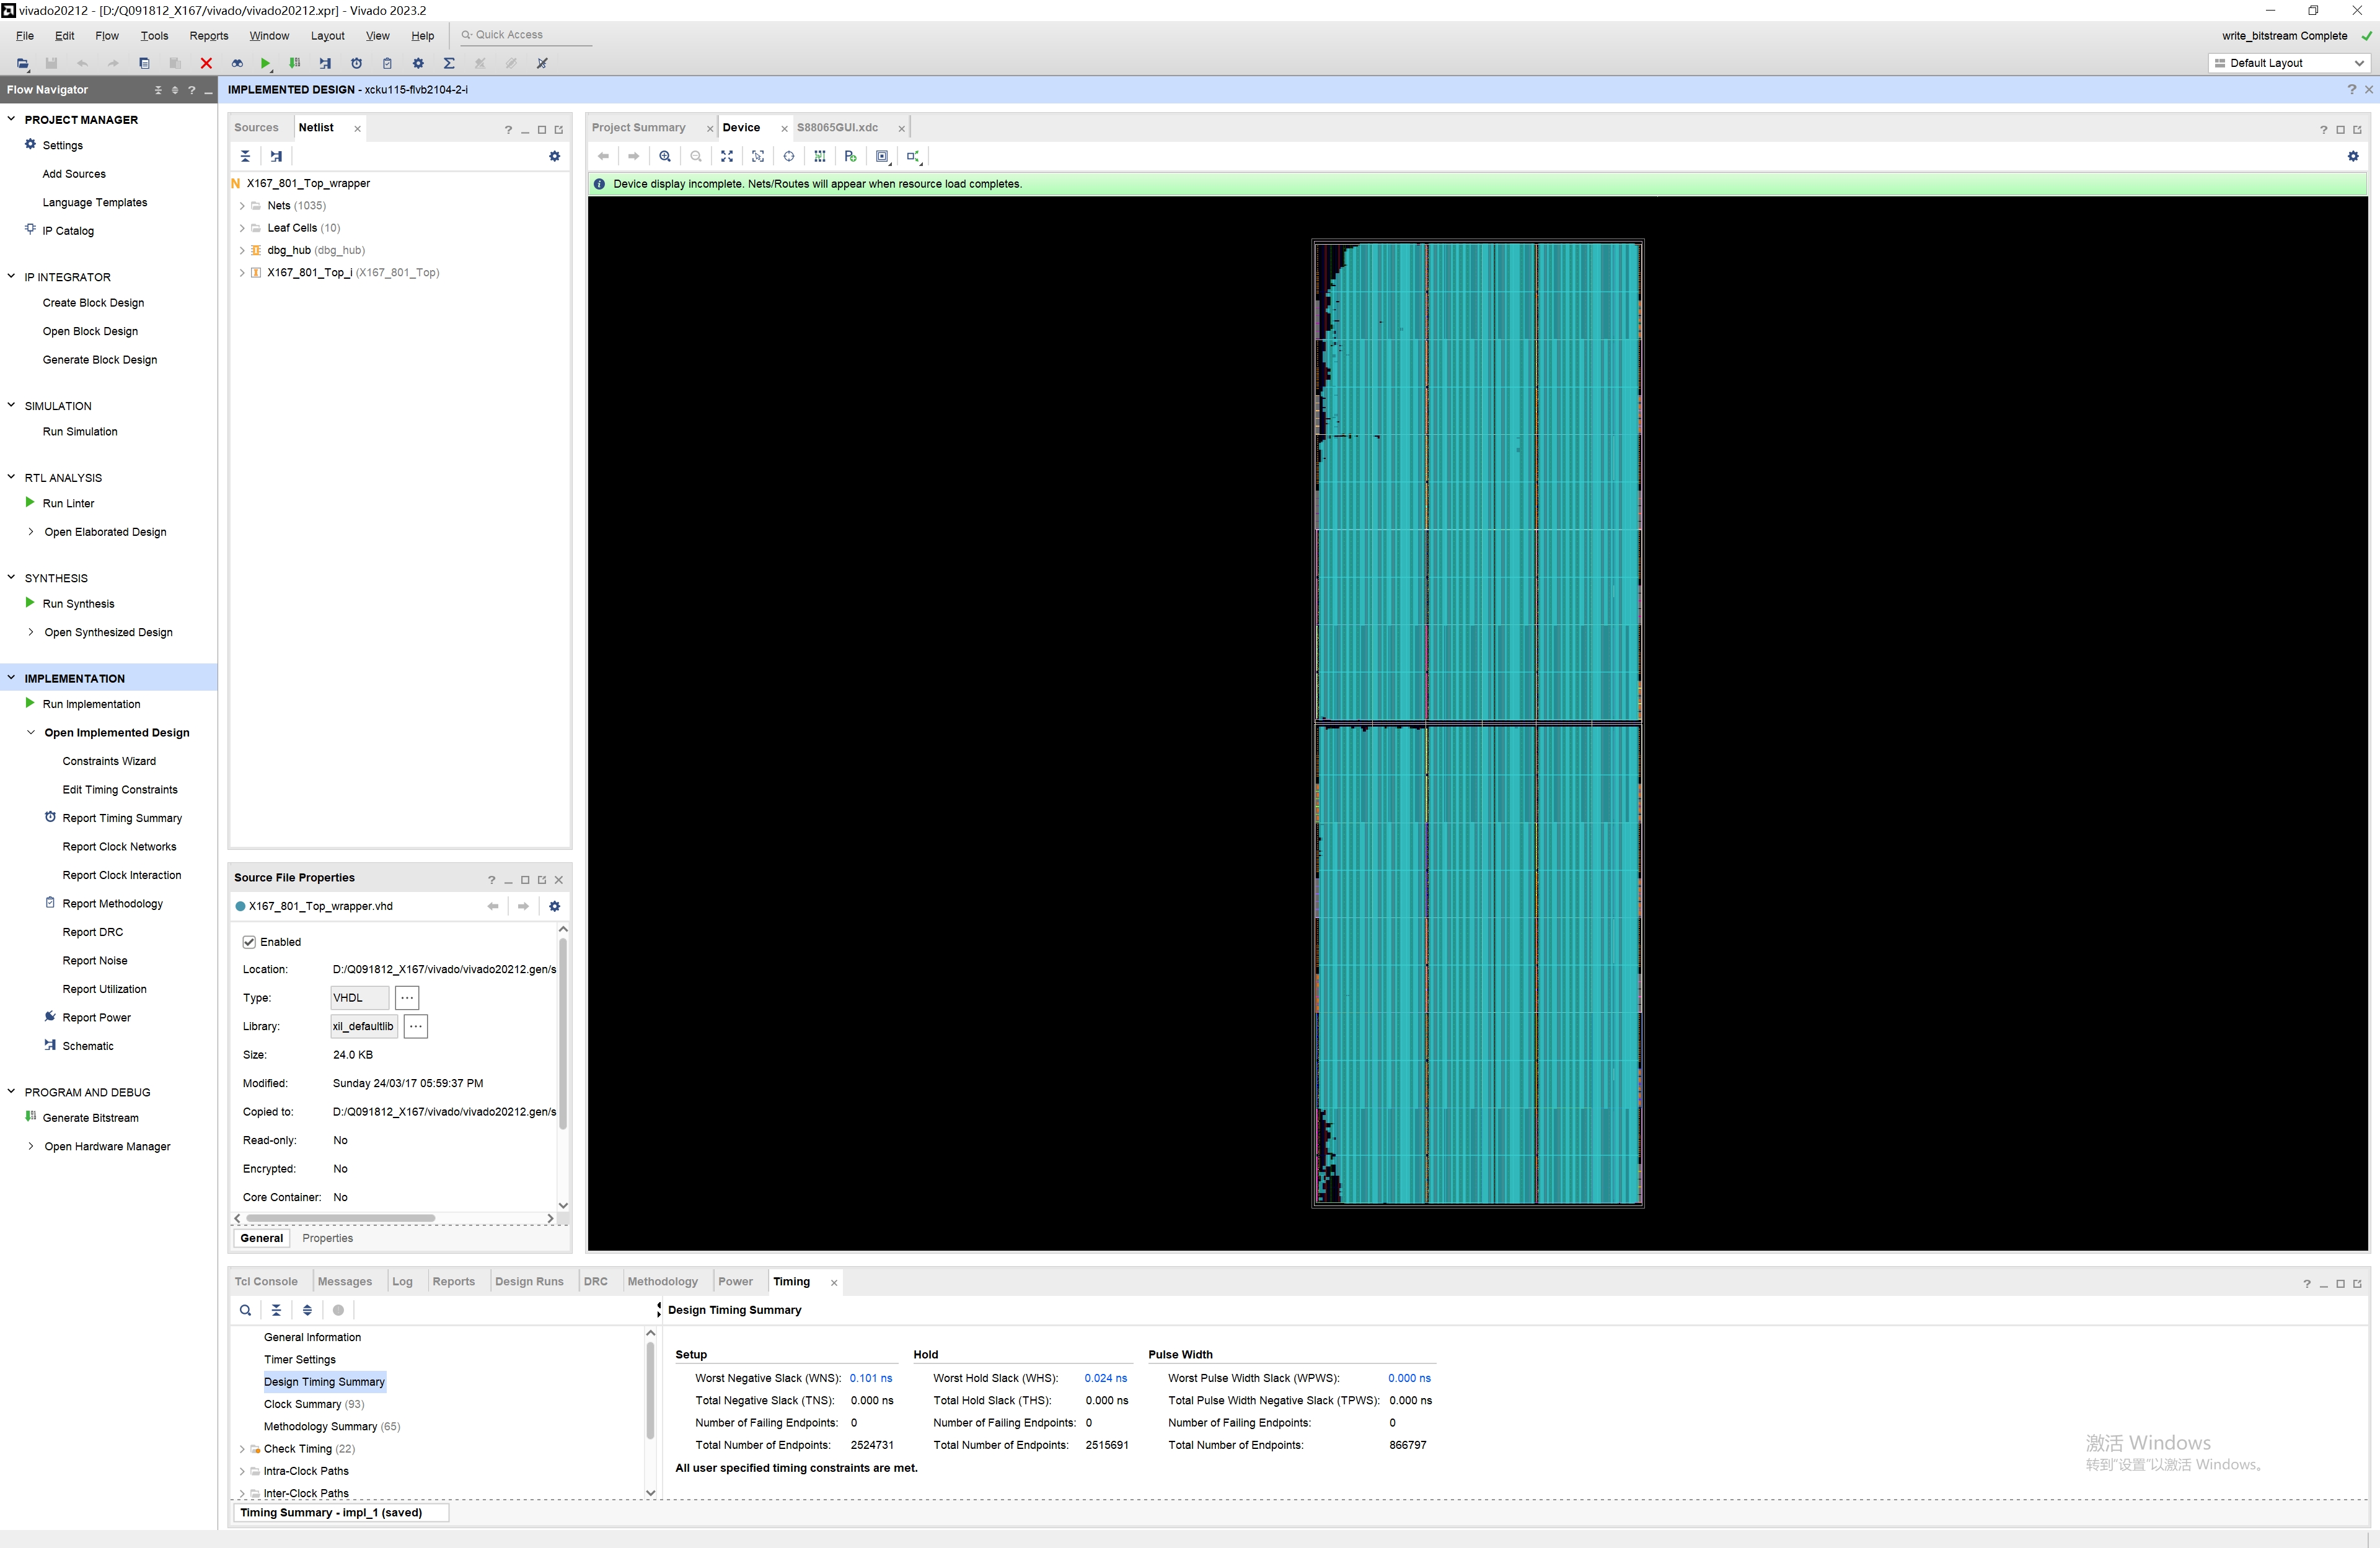Expand the Check Timing (22) item
The height and width of the screenshot is (1548, 2380).
click(x=242, y=1449)
